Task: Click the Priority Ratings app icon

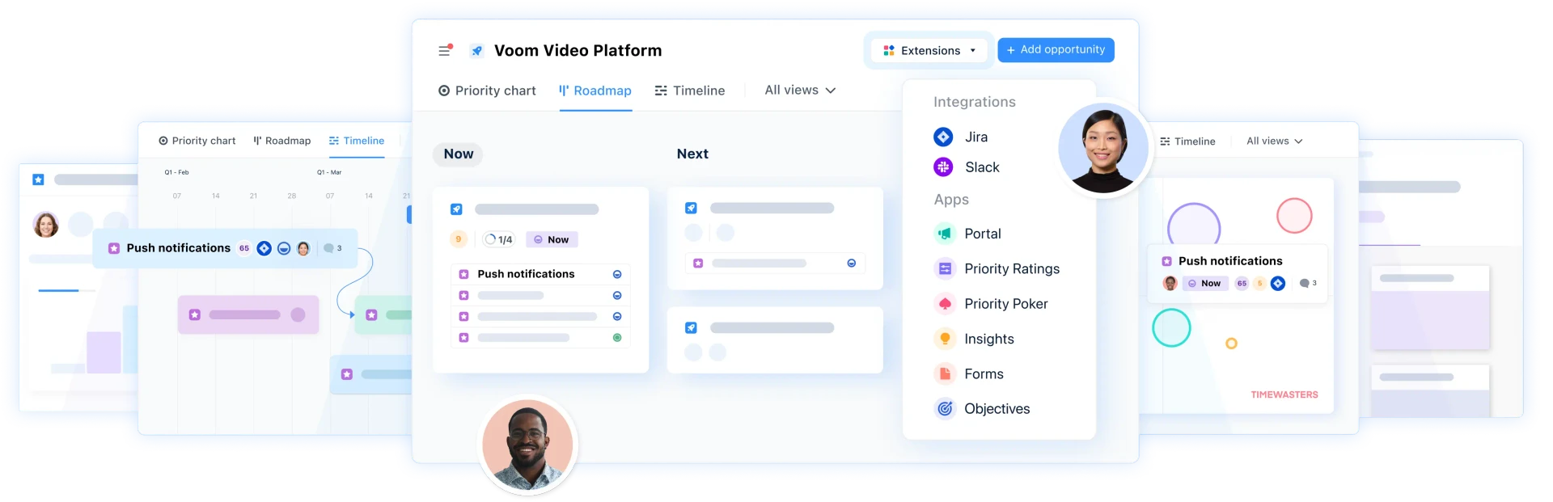Action: 944,268
